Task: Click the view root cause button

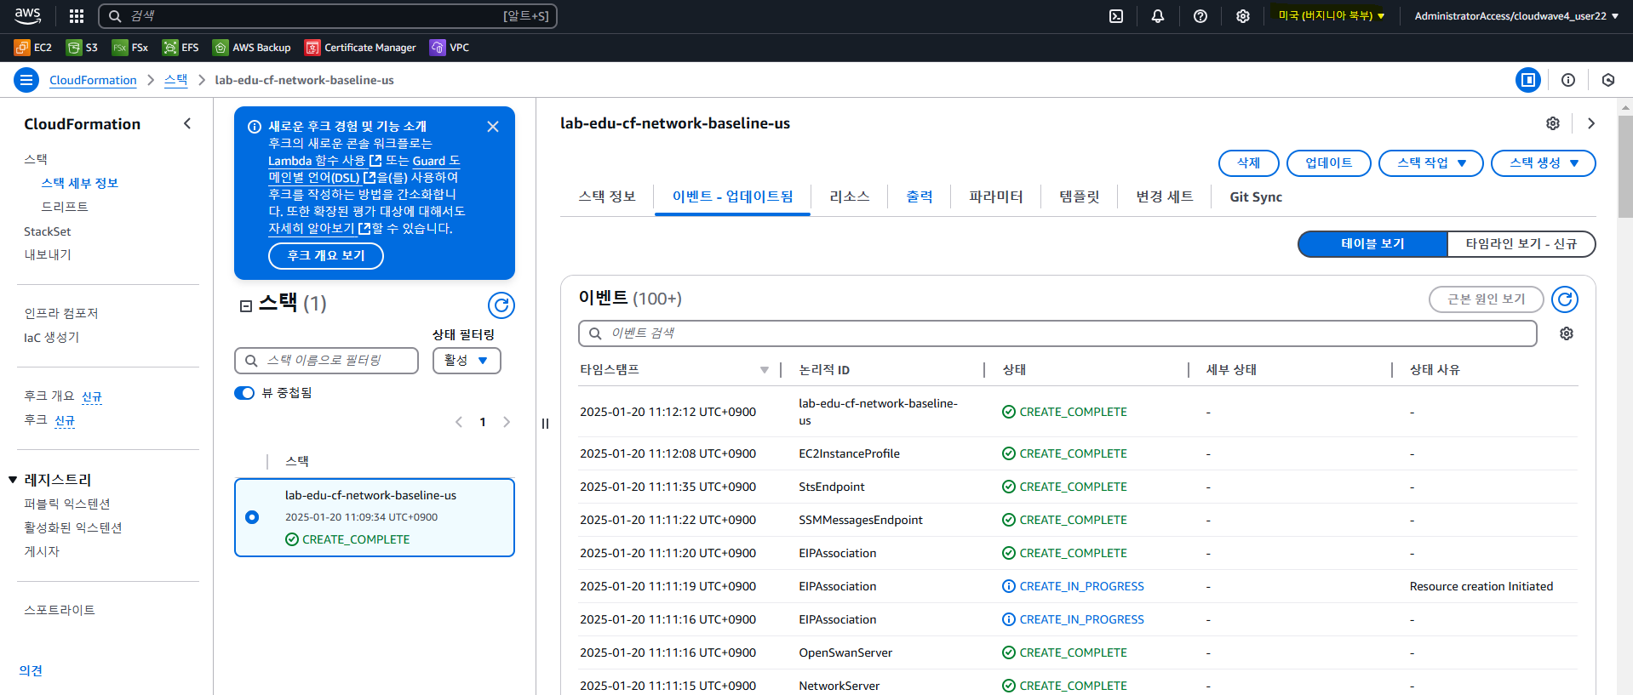Action: tap(1487, 299)
